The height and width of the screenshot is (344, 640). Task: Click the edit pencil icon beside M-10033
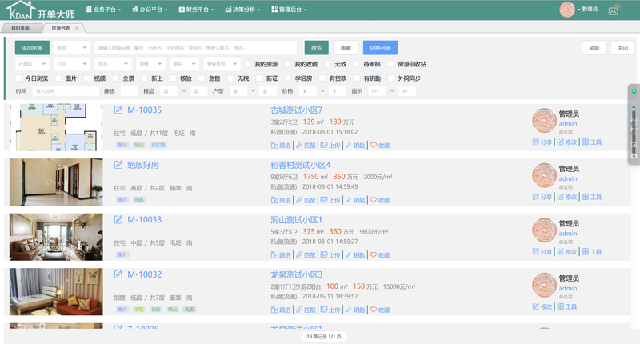118,219
